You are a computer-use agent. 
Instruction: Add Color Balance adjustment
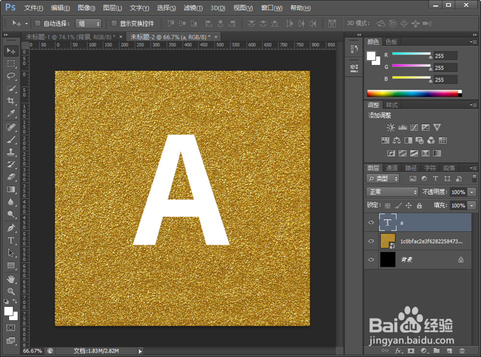[397, 140]
